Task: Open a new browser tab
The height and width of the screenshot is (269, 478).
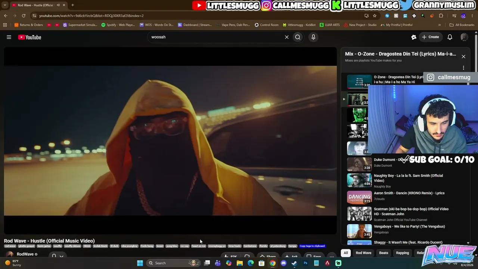Action: [72, 5]
